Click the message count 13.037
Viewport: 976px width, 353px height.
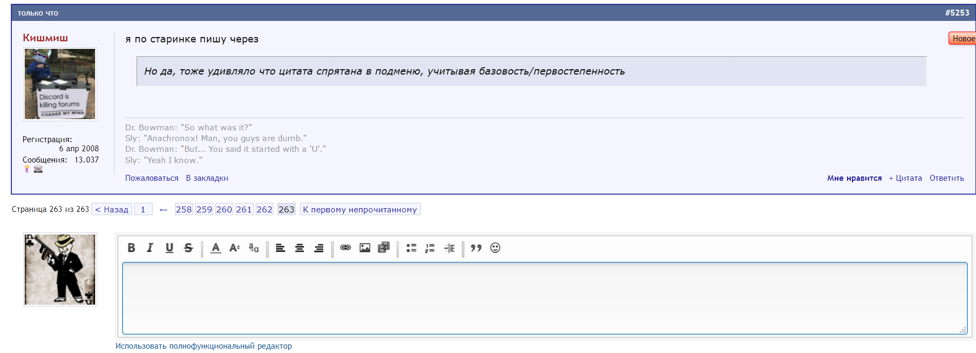click(87, 160)
